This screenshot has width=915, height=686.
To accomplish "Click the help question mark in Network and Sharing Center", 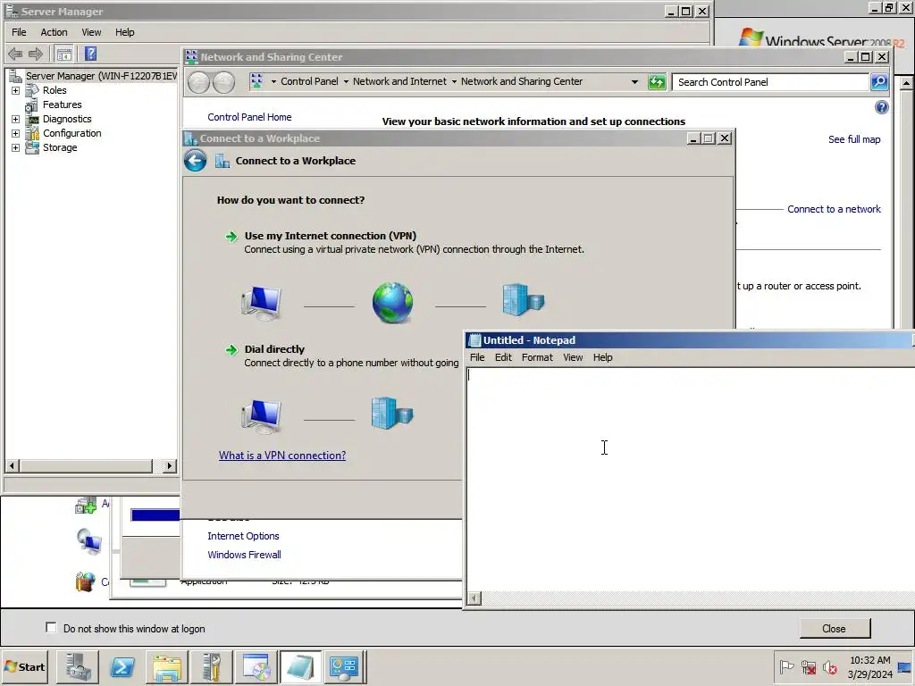I will click(881, 107).
